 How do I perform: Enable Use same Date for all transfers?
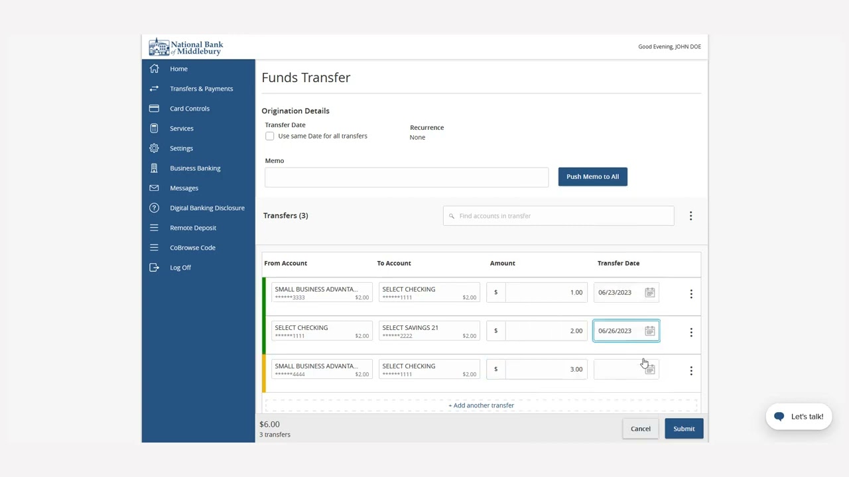[270, 136]
